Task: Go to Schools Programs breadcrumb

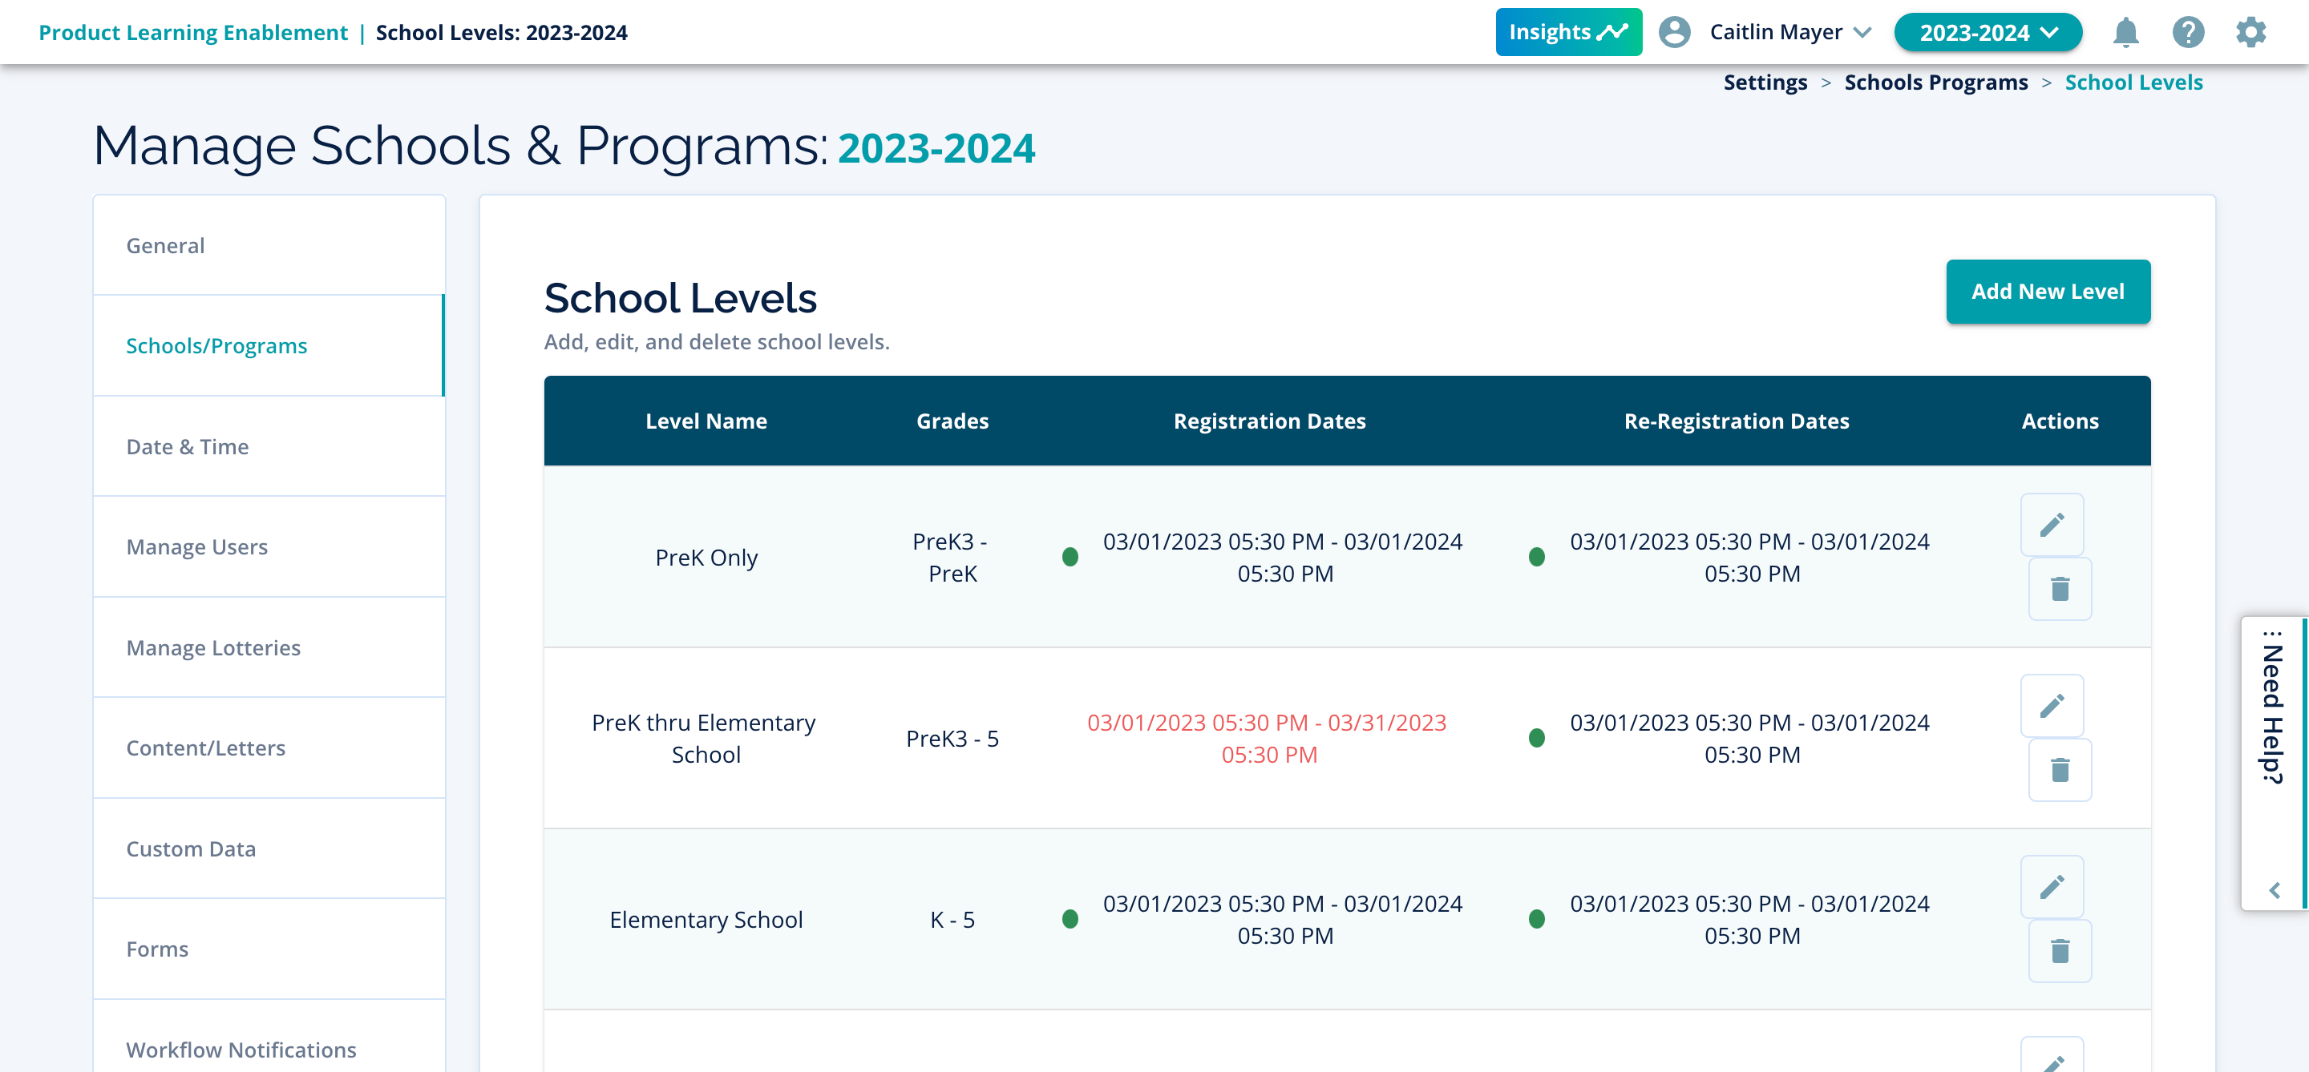Action: (x=1935, y=83)
